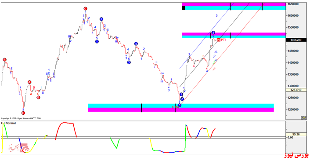Click the eSignal Advanced GET copyright text
Viewport: 310px width, 160px height.
[x=21, y=118]
